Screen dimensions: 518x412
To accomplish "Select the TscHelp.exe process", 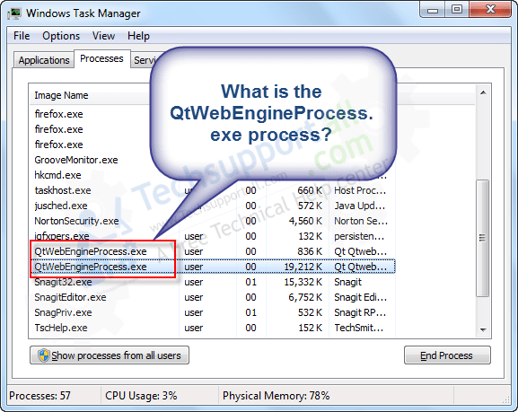I will point(213,328).
